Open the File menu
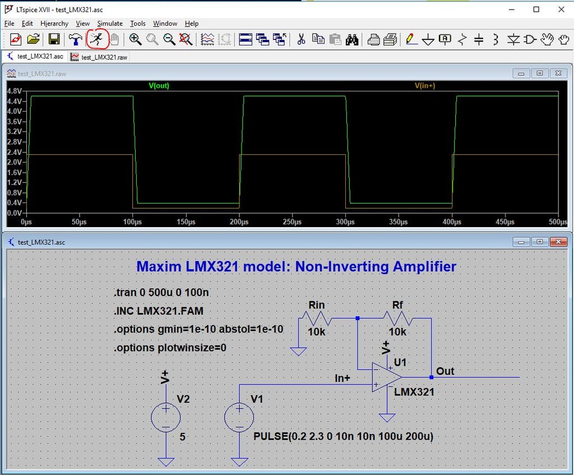The image size is (574, 475). [x=9, y=24]
